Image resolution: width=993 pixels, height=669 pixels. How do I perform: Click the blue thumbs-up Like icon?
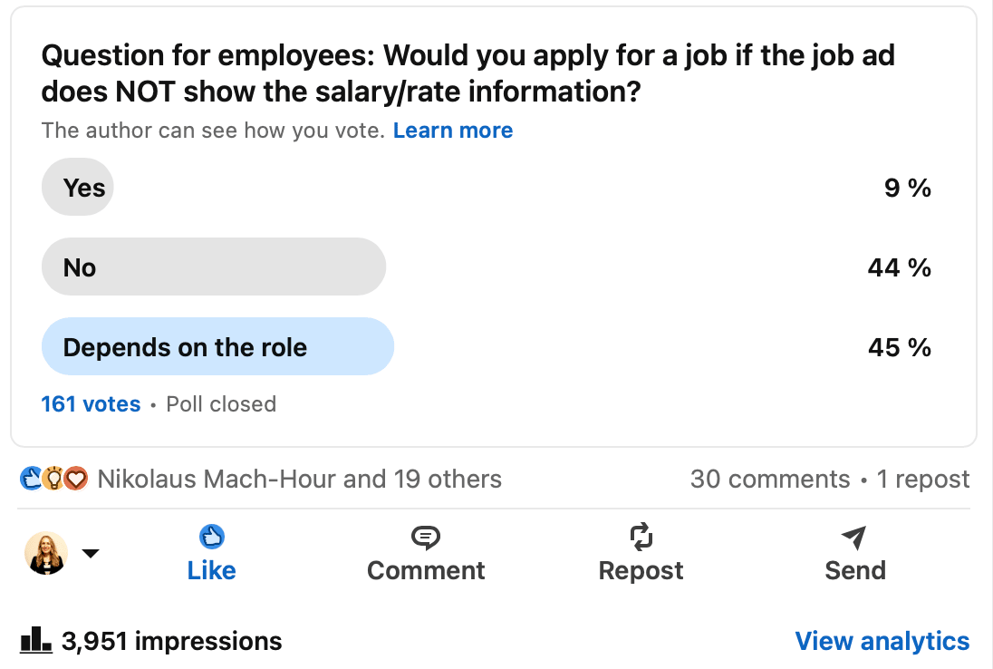tap(211, 537)
